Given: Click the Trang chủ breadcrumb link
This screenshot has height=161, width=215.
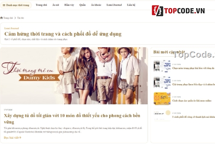Looking at the screenshot, I should 8,18.
